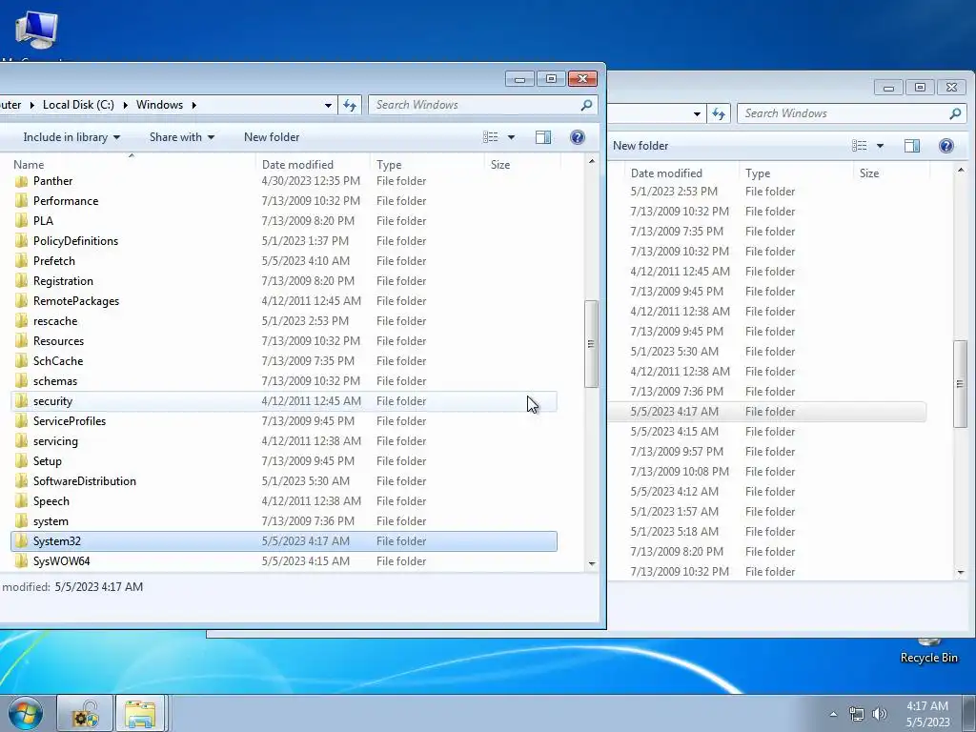Change view icon in back window toolbar
The image size is (976, 732).
pos(860,146)
